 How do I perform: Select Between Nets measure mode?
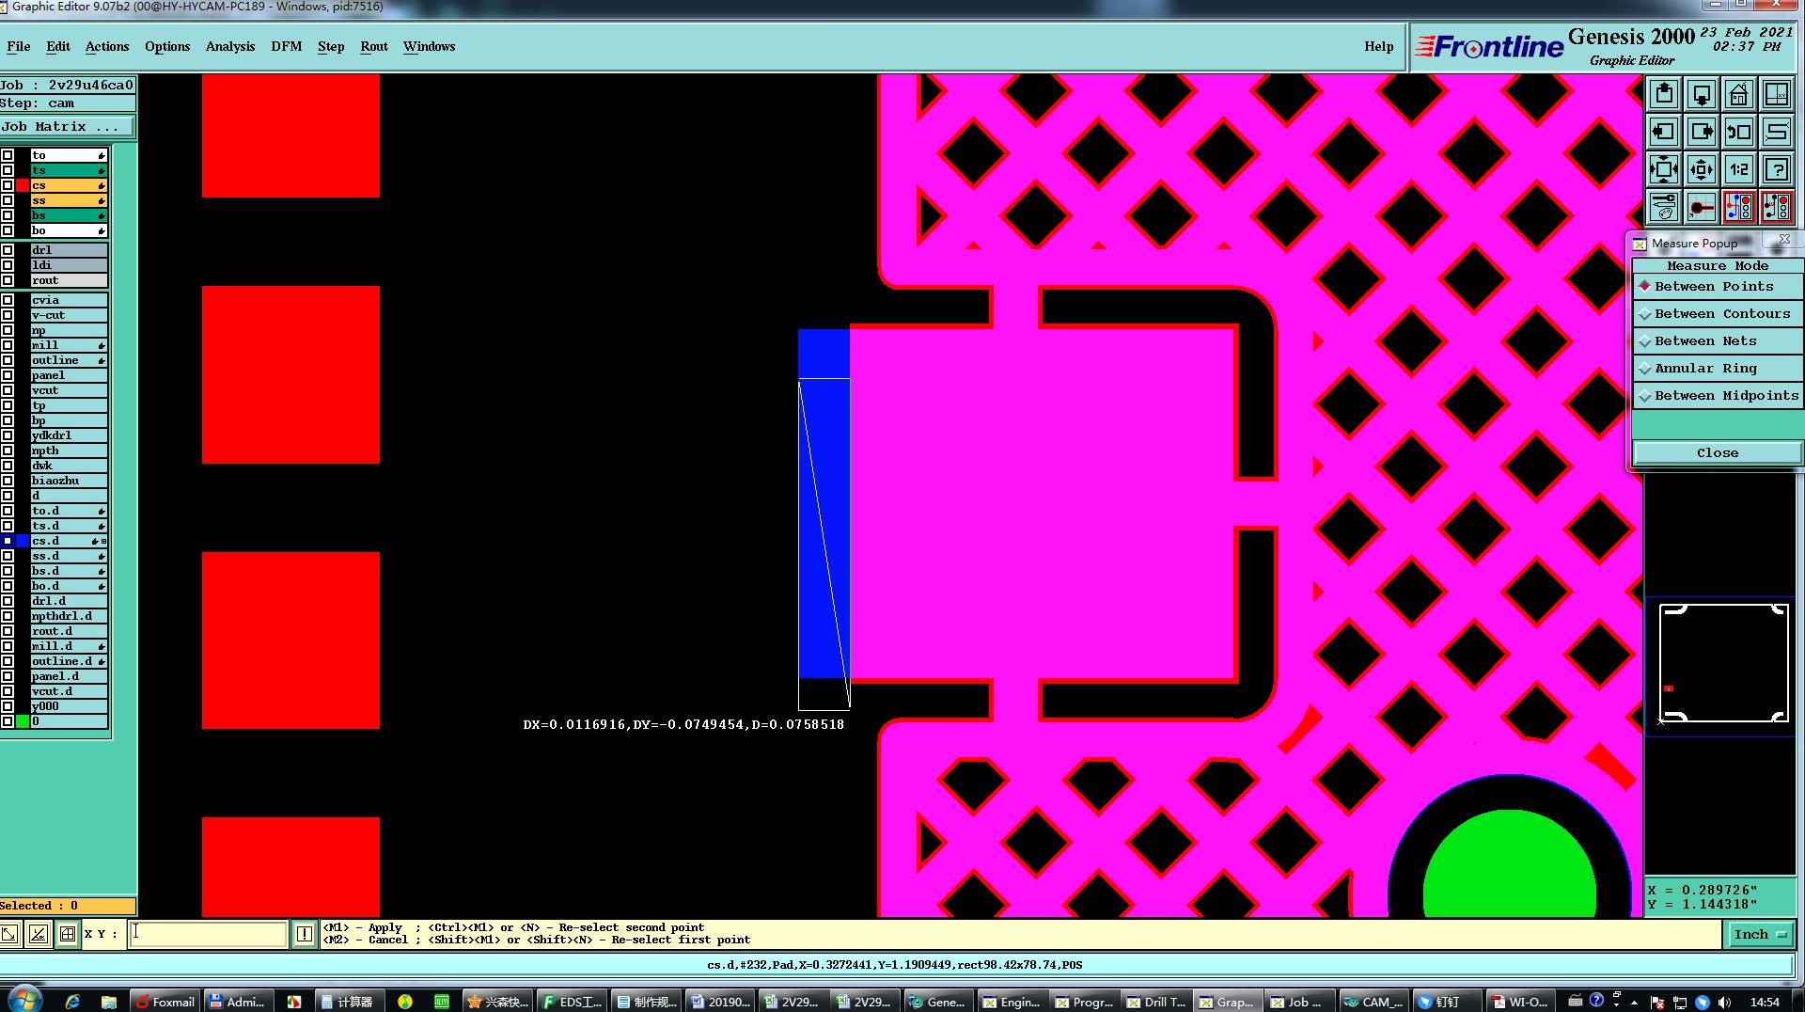[1717, 340]
